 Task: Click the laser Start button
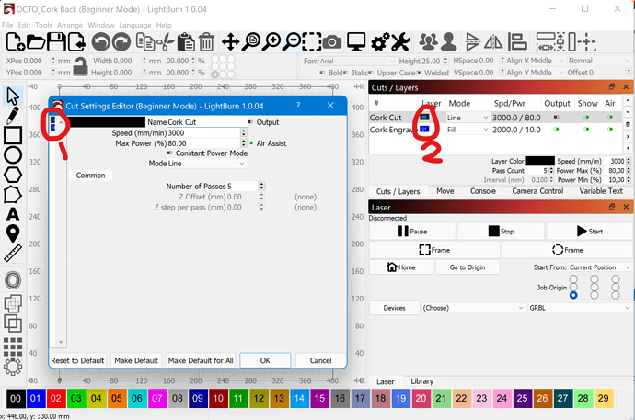(x=589, y=232)
